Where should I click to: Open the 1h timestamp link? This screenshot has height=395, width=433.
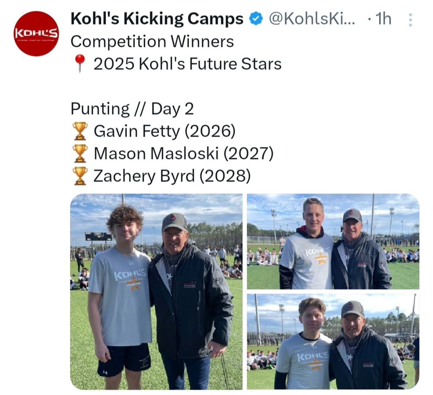383,19
